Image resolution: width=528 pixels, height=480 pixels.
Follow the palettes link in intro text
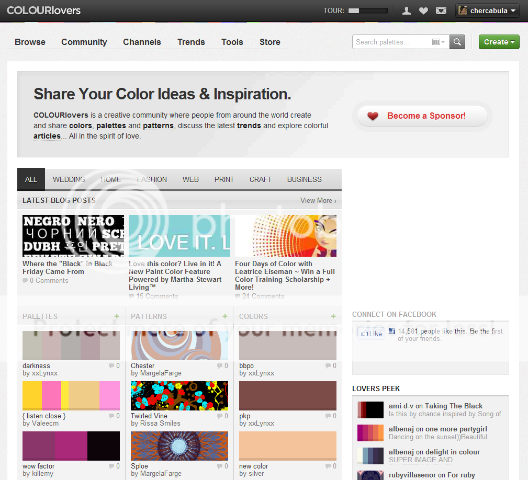point(111,126)
